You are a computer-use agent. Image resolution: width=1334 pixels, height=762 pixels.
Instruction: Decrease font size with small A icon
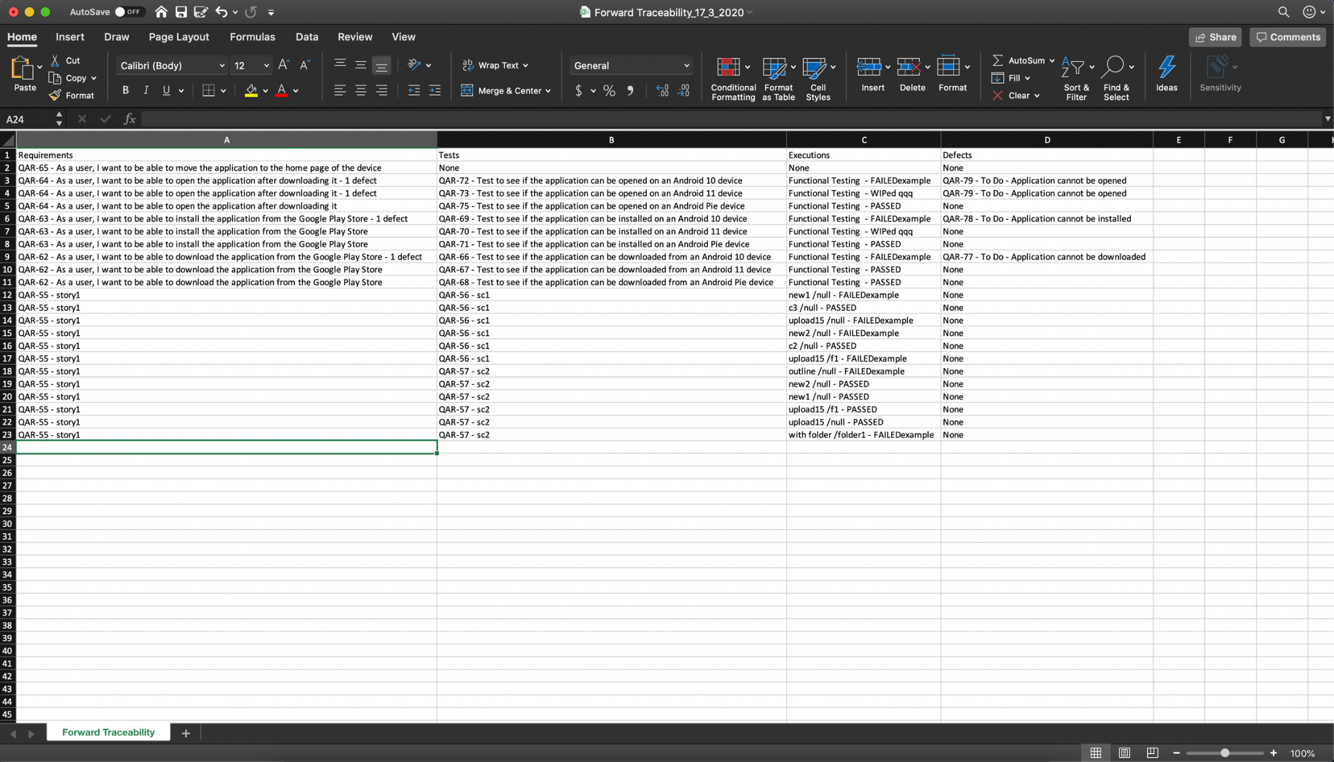(x=304, y=64)
